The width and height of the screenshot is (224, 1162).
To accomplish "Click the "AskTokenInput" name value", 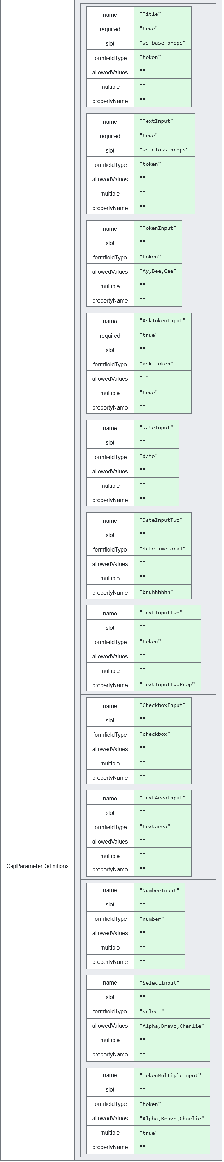I will pyautogui.click(x=162, y=320).
